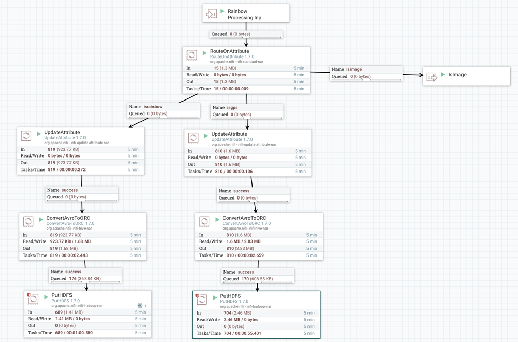Select the isgps connection label
Image resolution: width=518 pixels, height=342 pixels.
click(x=247, y=111)
